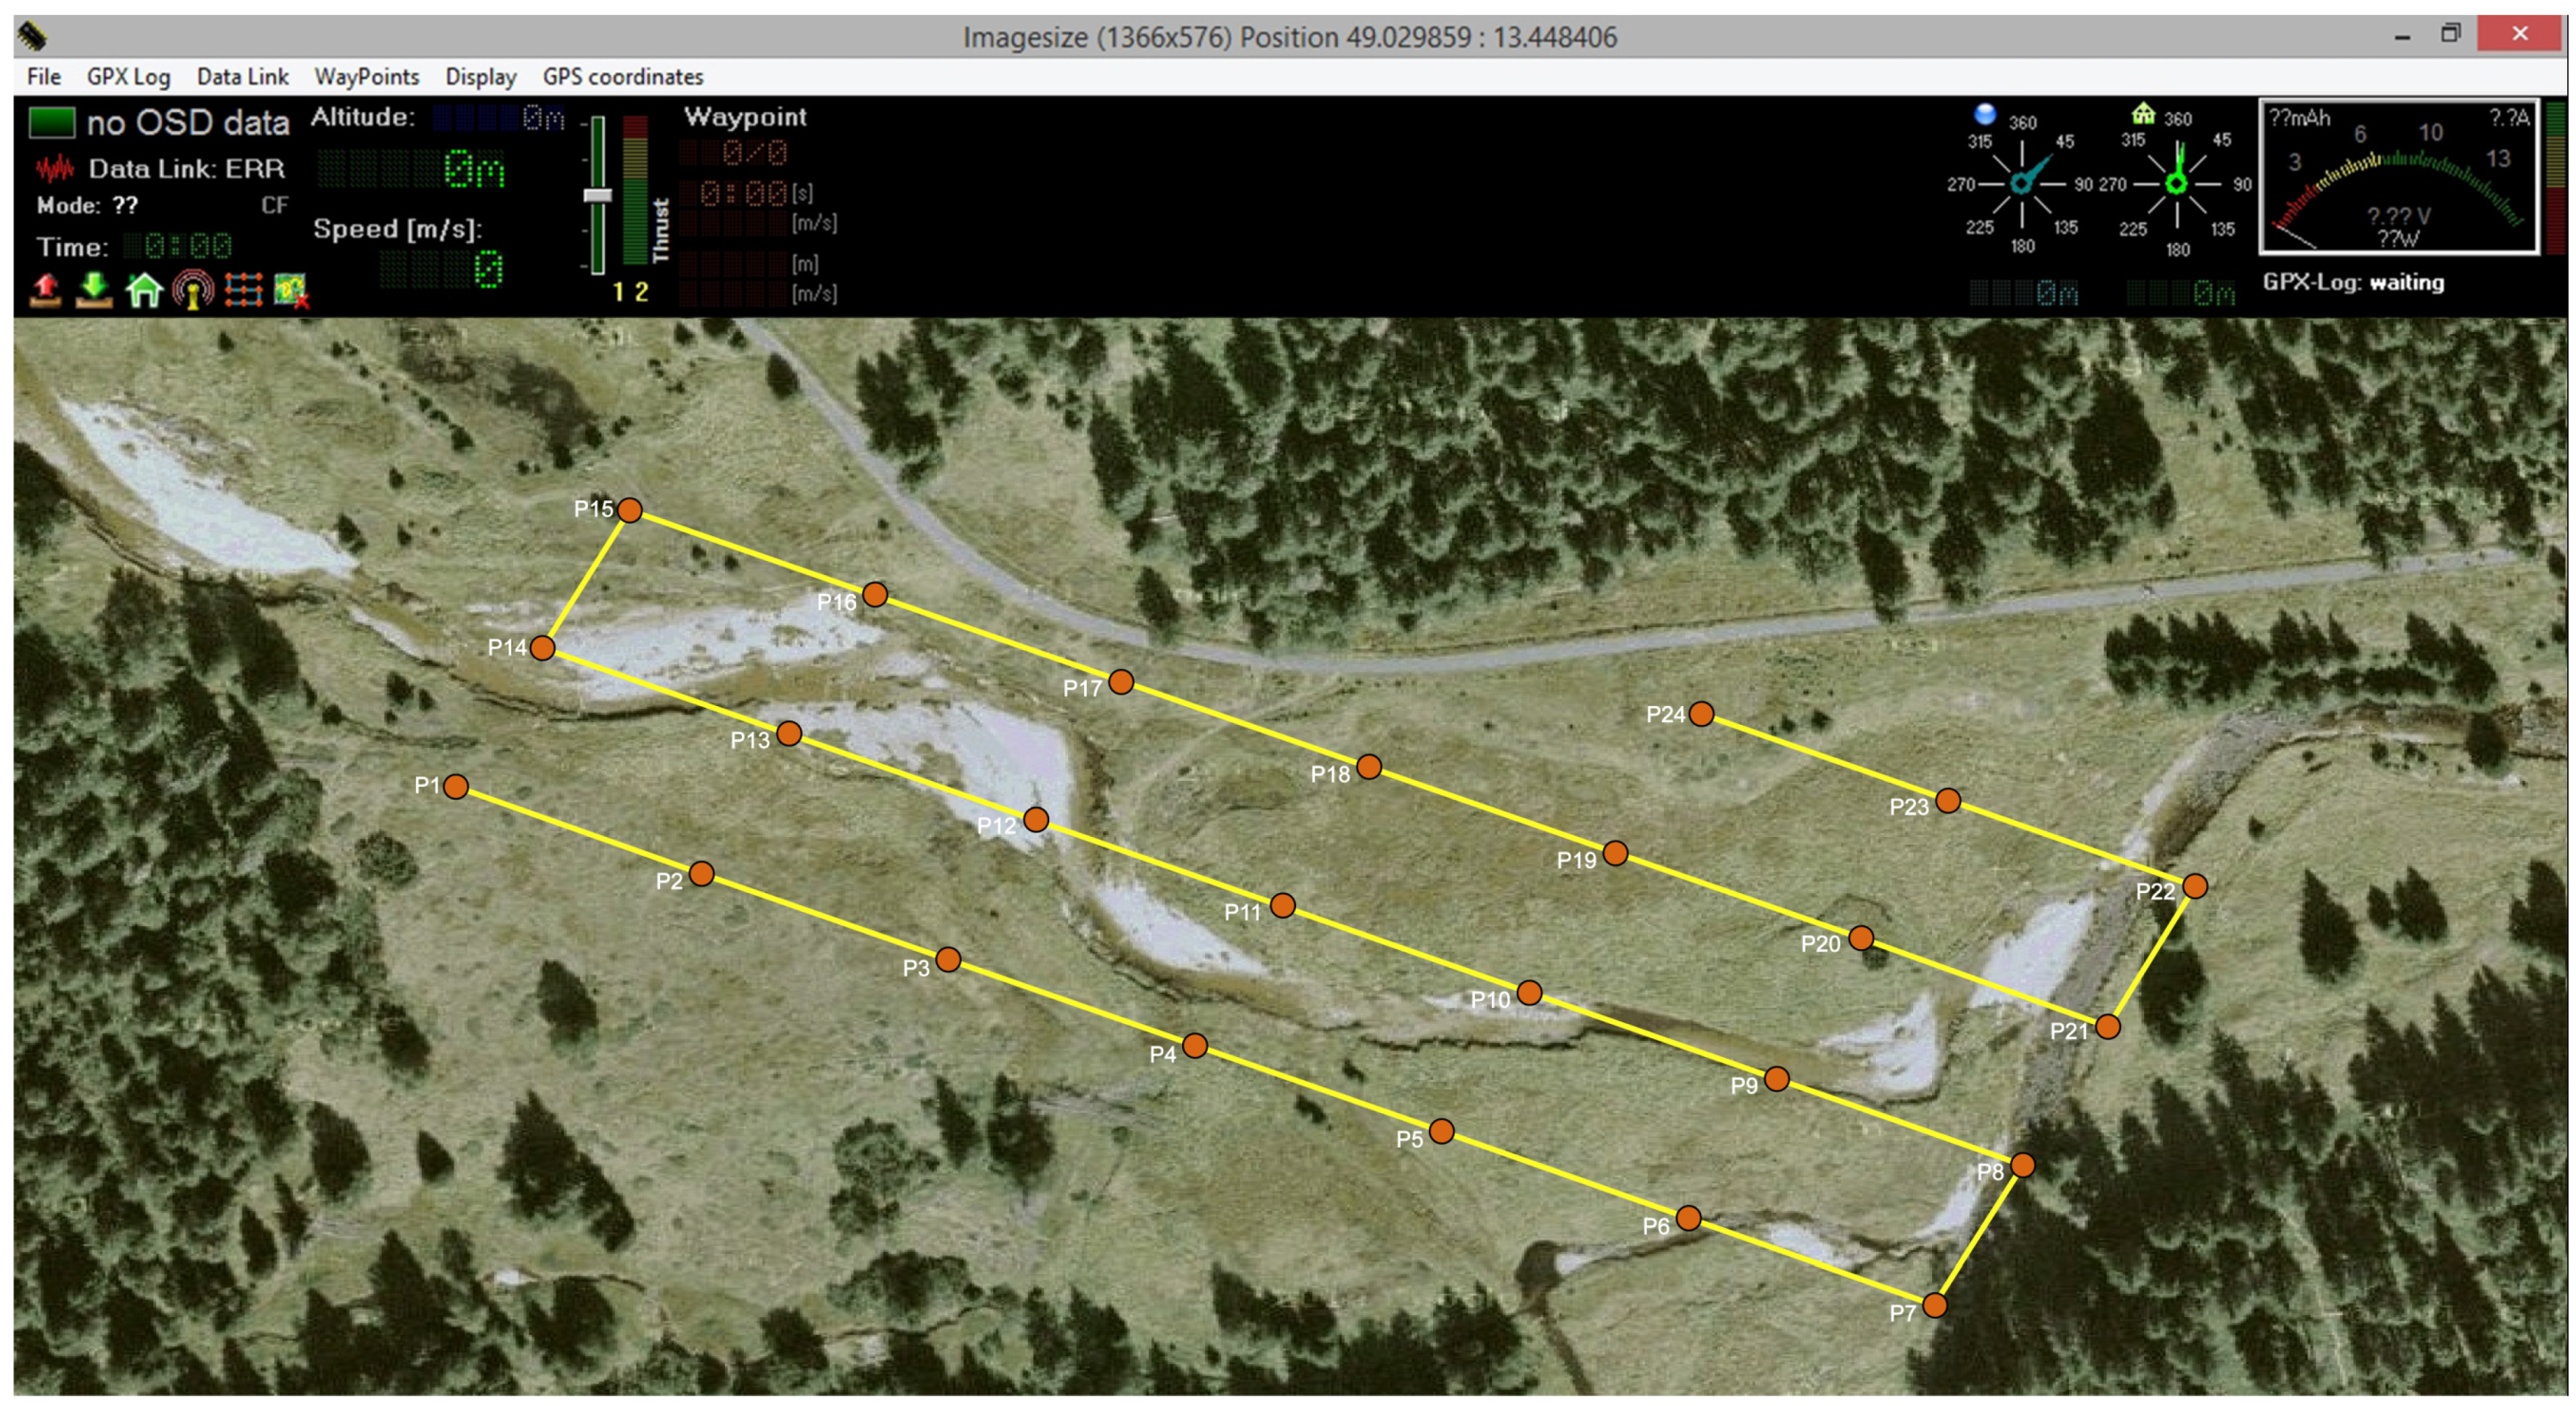Click the upload waypoints red arrow icon

pyautogui.click(x=45, y=292)
